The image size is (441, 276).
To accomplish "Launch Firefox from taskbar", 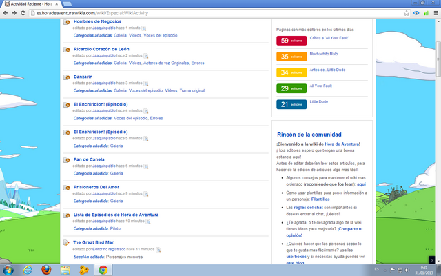I will click(x=46, y=270).
